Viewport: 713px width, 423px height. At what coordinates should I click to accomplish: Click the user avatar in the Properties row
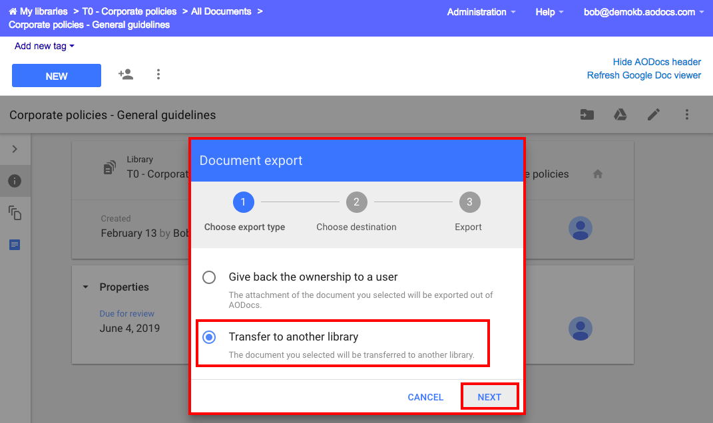[x=581, y=329]
